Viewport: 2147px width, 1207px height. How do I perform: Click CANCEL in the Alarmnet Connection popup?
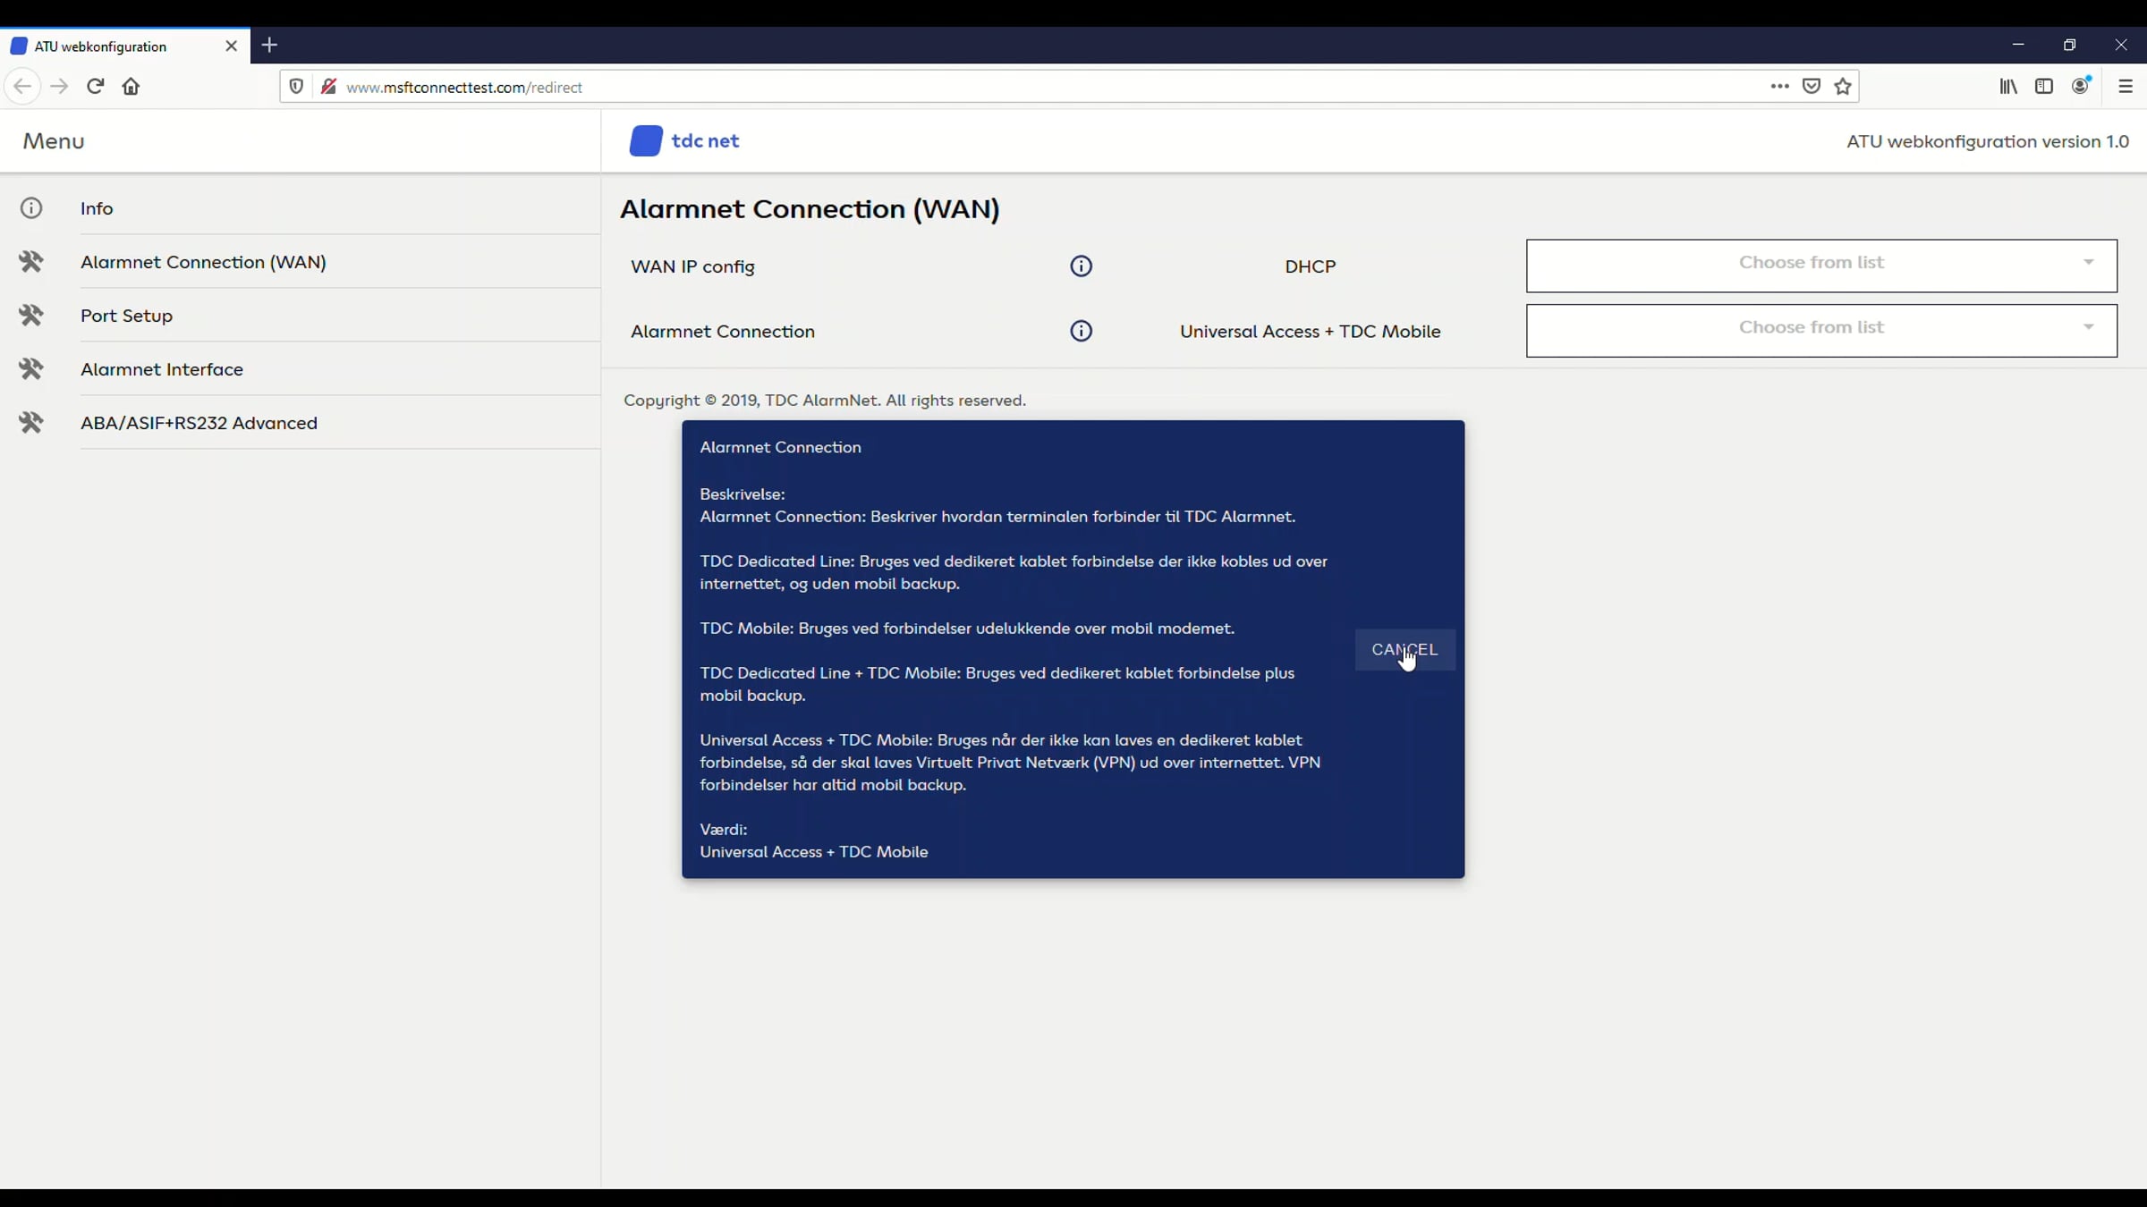(x=1404, y=650)
